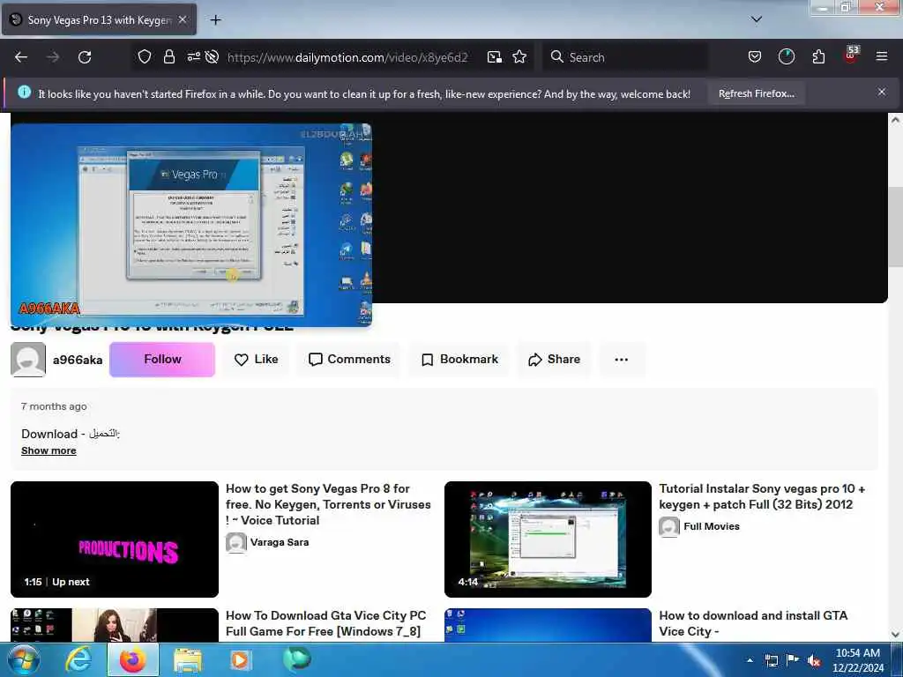Open the Comments section
The width and height of the screenshot is (903, 677).
click(x=349, y=360)
